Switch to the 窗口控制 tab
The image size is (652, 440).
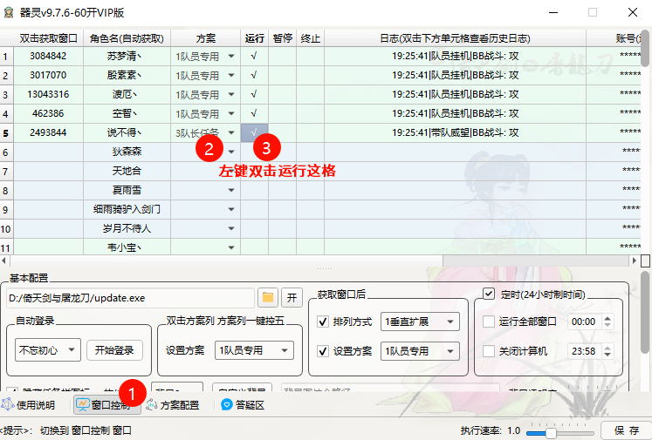(x=104, y=405)
